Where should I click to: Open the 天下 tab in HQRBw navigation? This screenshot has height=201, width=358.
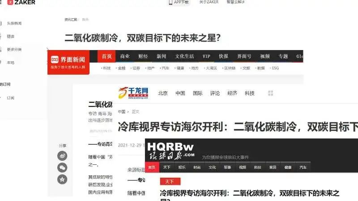tap(166, 167)
